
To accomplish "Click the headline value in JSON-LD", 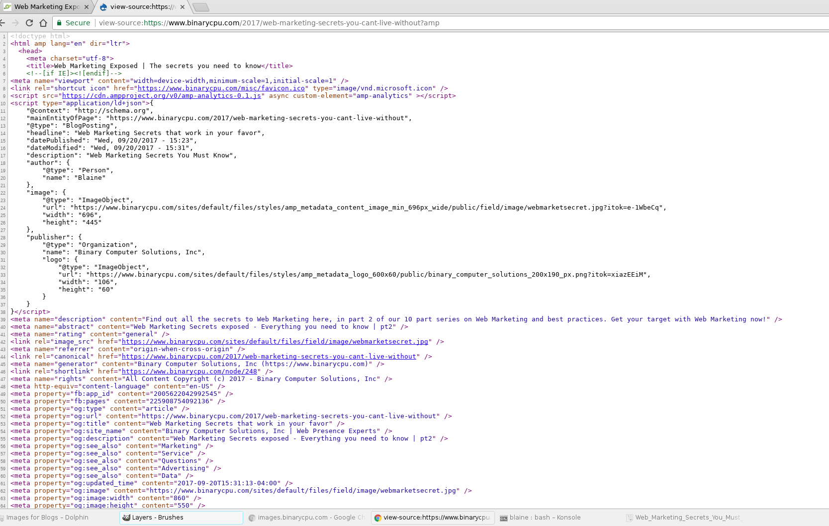I will point(168,133).
